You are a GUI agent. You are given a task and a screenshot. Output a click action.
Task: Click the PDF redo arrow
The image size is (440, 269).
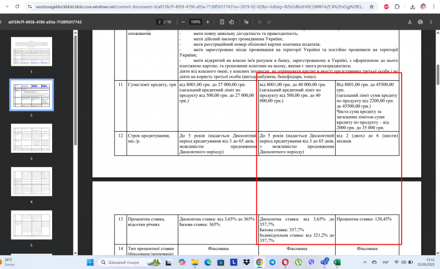269,22
